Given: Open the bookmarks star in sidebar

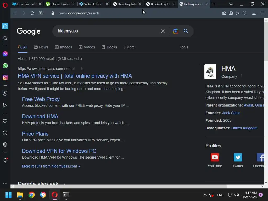Looking at the screenshot, I should [5, 38].
